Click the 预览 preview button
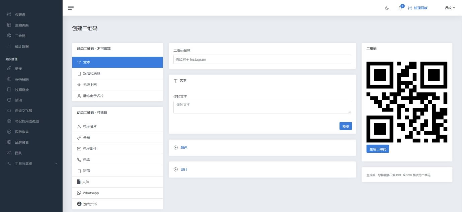Screen dimensions: 462x212 coord(345,126)
